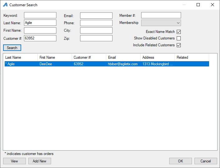Click the Search button
This screenshot has height=168, width=220.
pos(12,48)
